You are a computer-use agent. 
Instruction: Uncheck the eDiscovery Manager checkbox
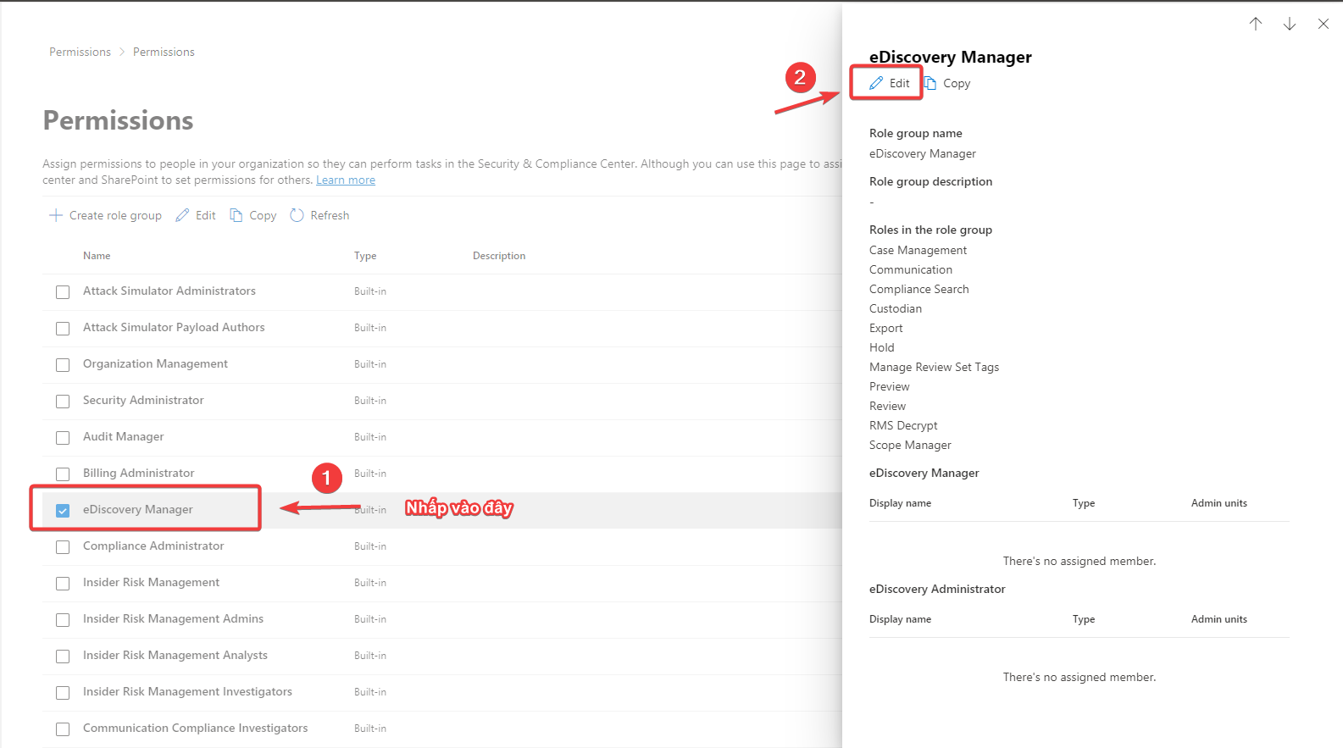(63, 510)
